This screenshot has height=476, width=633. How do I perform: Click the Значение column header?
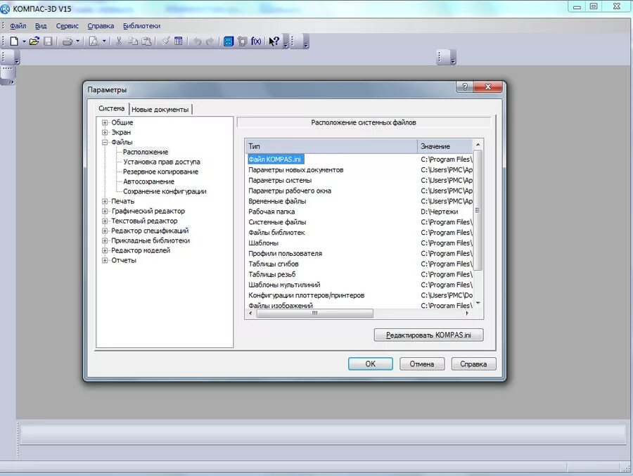point(445,146)
